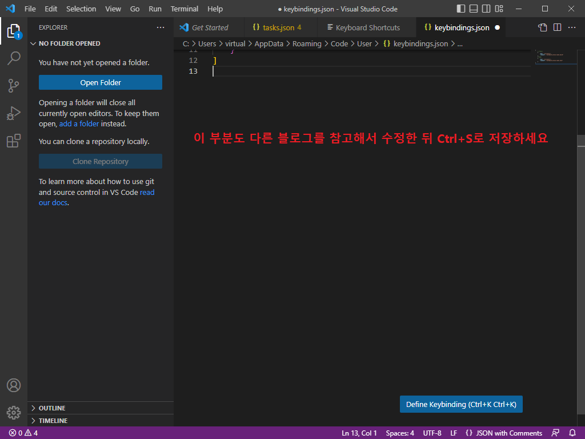Image resolution: width=585 pixels, height=439 pixels.
Task: Open editor More Actions ellipsis
Action: coord(571,27)
